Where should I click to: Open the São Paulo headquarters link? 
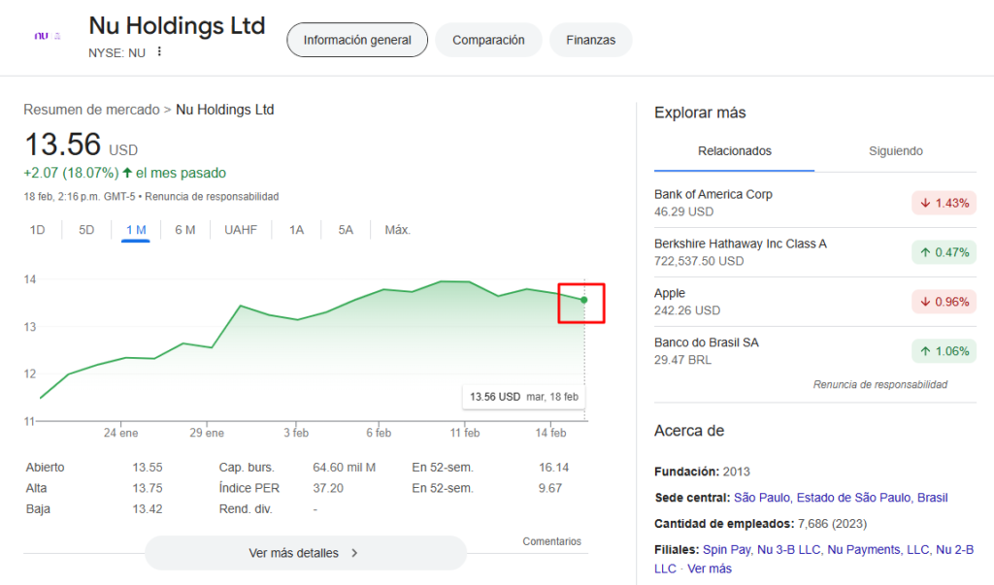pyautogui.click(x=841, y=498)
